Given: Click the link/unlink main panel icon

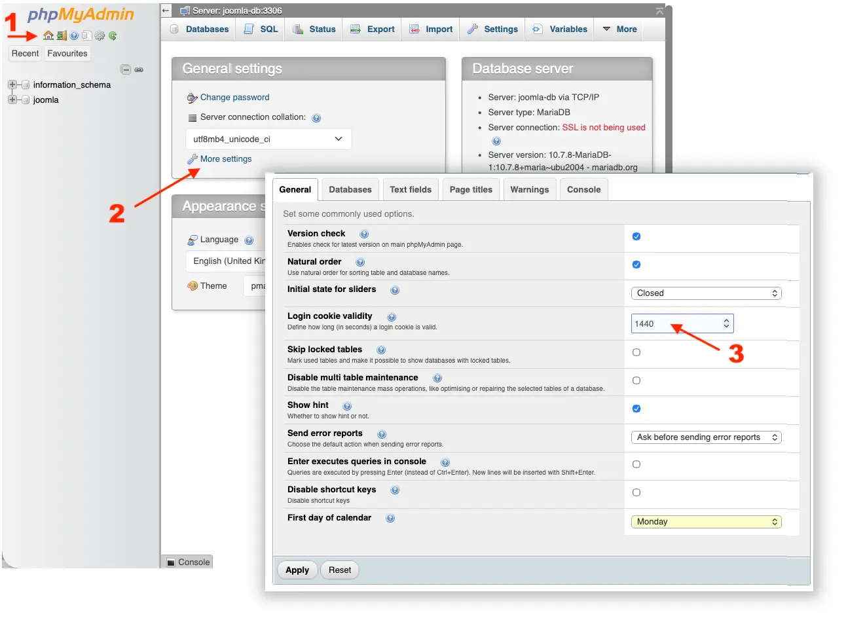Looking at the screenshot, I should pyautogui.click(x=139, y=69).
